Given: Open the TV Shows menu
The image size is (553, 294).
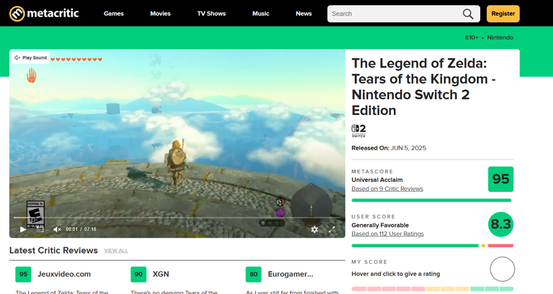Looking at the screenshot, I should [x=211, y=14].
